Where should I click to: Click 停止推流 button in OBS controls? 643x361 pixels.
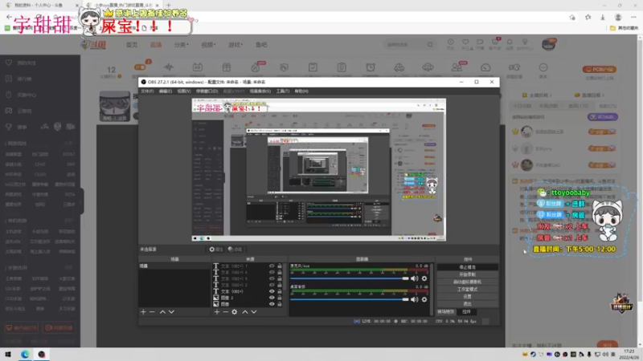pos(468,267)
